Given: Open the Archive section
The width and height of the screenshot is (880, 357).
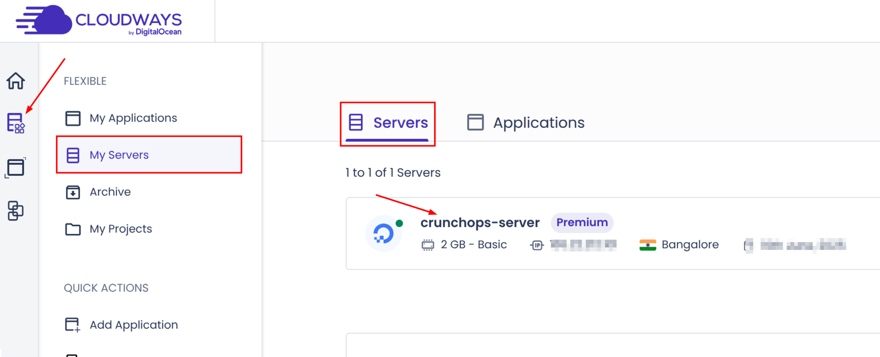Looking at the screenshot, I should pos(110,192).
